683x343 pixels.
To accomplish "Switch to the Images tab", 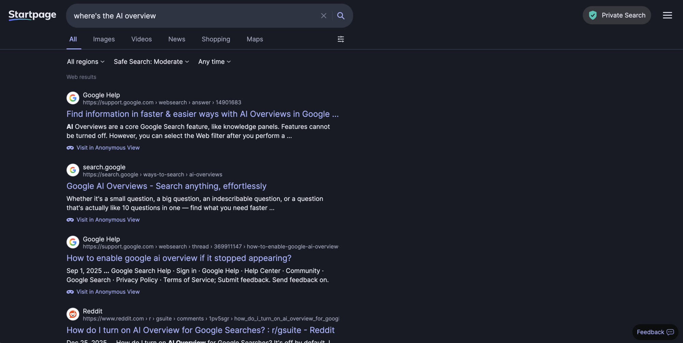I will (x=104, y=39).
